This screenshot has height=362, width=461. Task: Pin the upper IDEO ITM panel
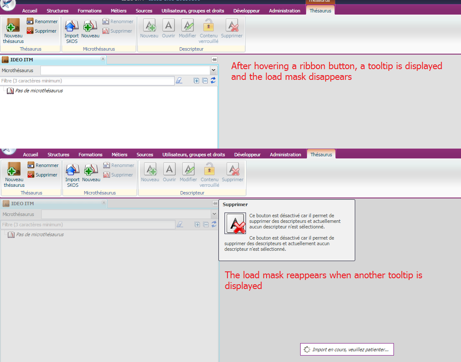tap(214, 59)
